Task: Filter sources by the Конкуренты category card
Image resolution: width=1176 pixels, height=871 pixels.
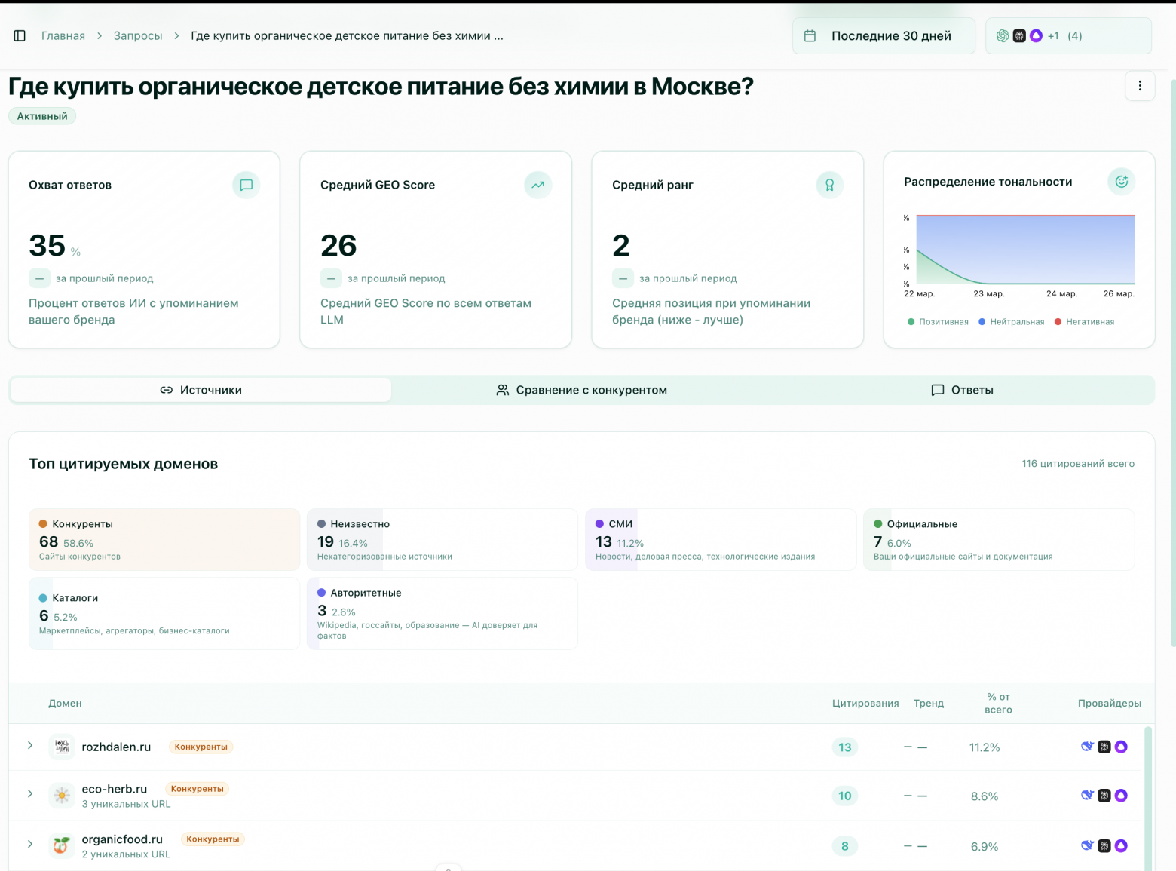Action: point(164,539)
